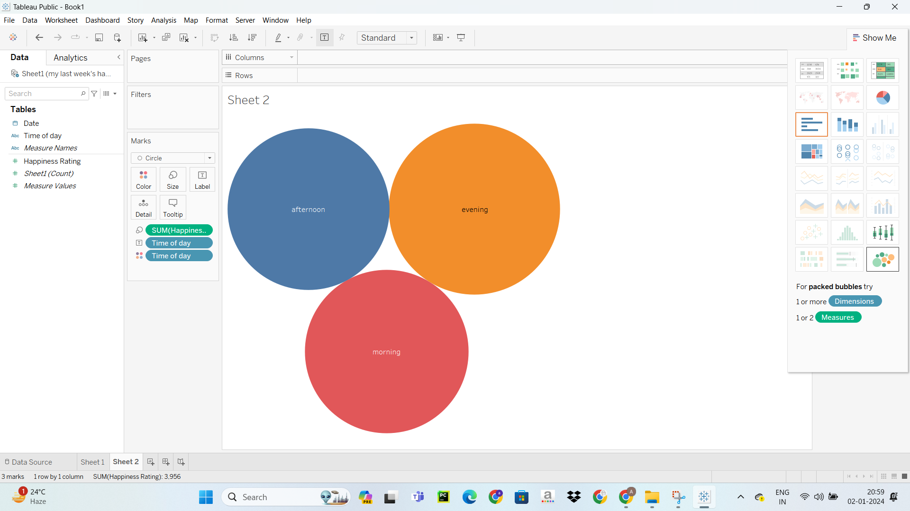The height and width of the screenshot is (511, 910).
Task: Select the Date field in Tables
Action: 31,123
